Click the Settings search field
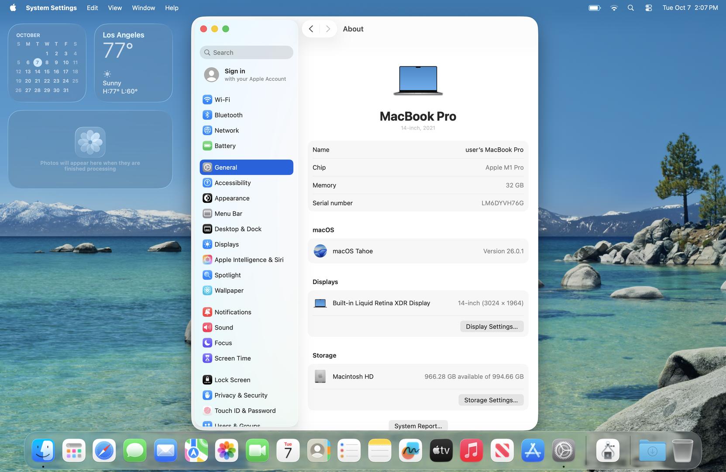Image resolution: width=726 pixels, height=472 pixels. 247,52
